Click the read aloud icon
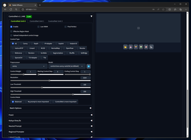This screenshot has height=140, width=191. [158, 10]
